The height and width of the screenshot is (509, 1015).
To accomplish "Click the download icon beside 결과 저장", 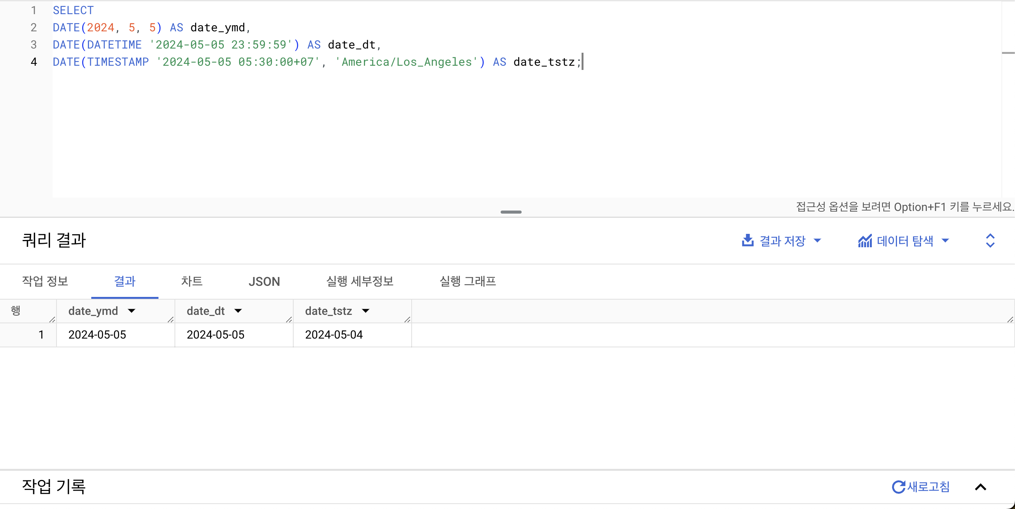I will (x=747, y=240).
